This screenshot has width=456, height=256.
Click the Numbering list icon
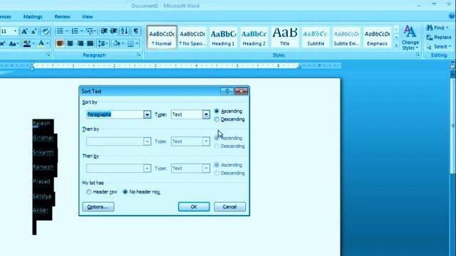[75, 31]
